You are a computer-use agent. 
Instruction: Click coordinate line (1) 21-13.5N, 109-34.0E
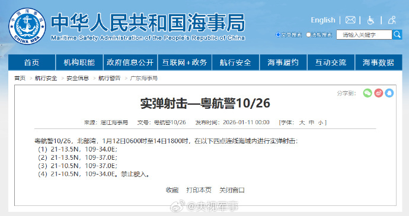point(78,149)
